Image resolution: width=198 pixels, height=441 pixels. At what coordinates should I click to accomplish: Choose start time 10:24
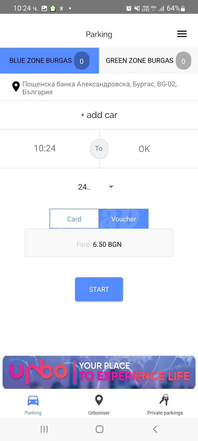[x=45, y=148]
